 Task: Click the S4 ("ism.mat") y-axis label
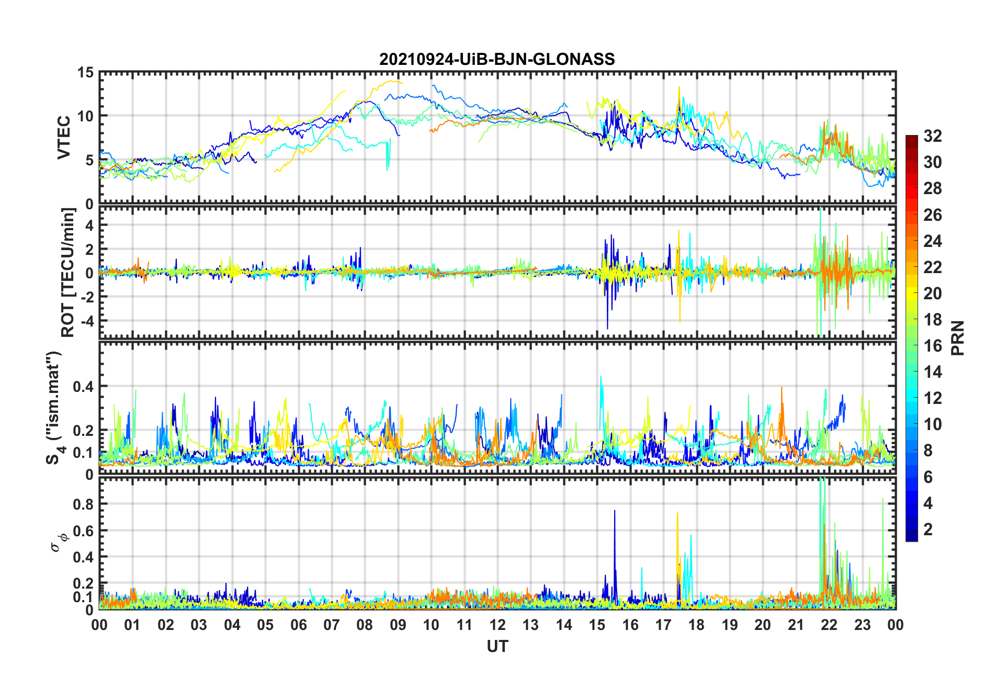coord(54,408)
